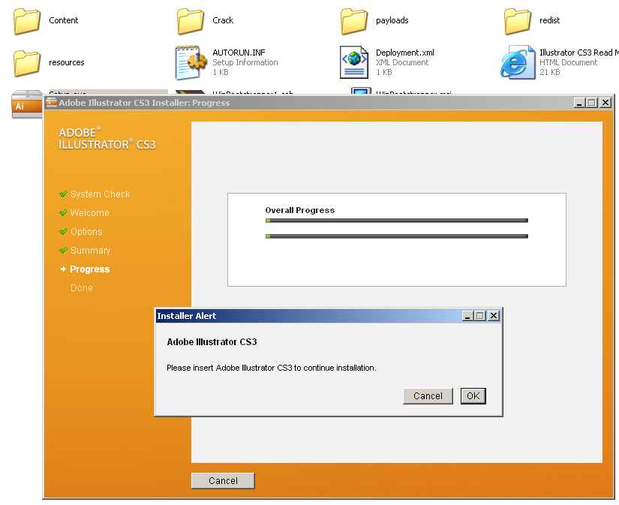
Task: Click the Options step green checkmark
Action: 63,231
